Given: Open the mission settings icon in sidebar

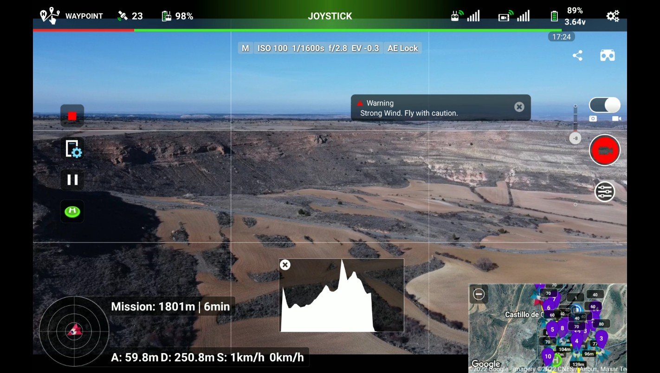Looking at the screenshot, I should point(72,149).
